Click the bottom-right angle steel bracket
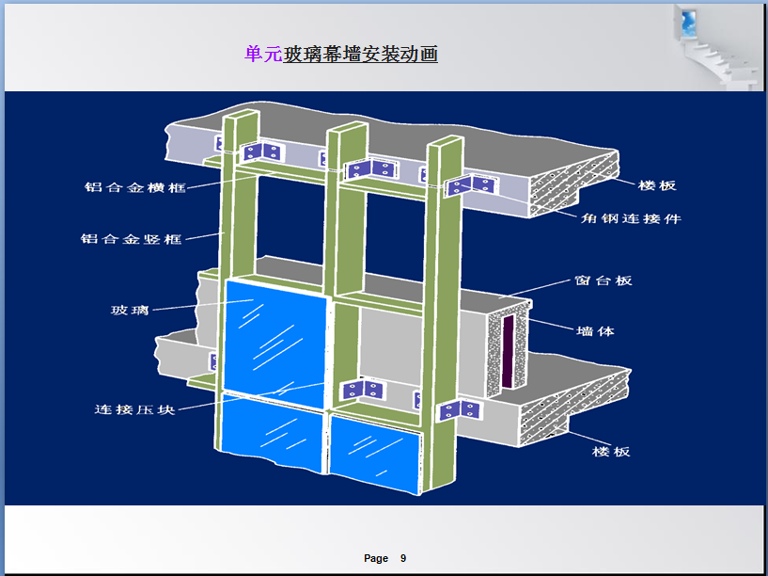Image resolution: width=768 pixels, height=576 pixels. (x=461, y=410)
